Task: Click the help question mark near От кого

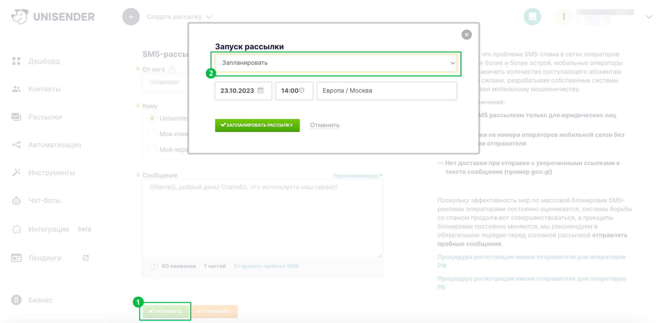Action: click(172, 70)
